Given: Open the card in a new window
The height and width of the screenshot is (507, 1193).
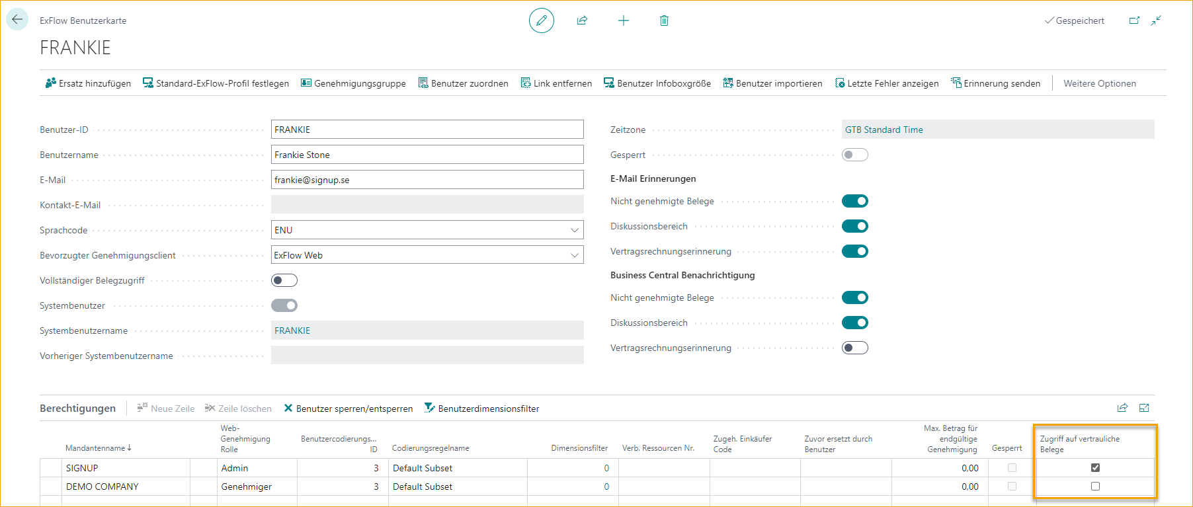Looking at the screenshot, I should point(1133,20).
